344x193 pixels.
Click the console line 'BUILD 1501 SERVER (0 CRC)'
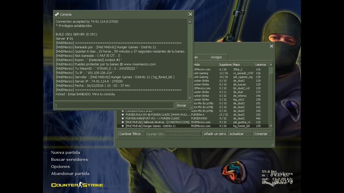pyautogui.click(x=76, y=34)
